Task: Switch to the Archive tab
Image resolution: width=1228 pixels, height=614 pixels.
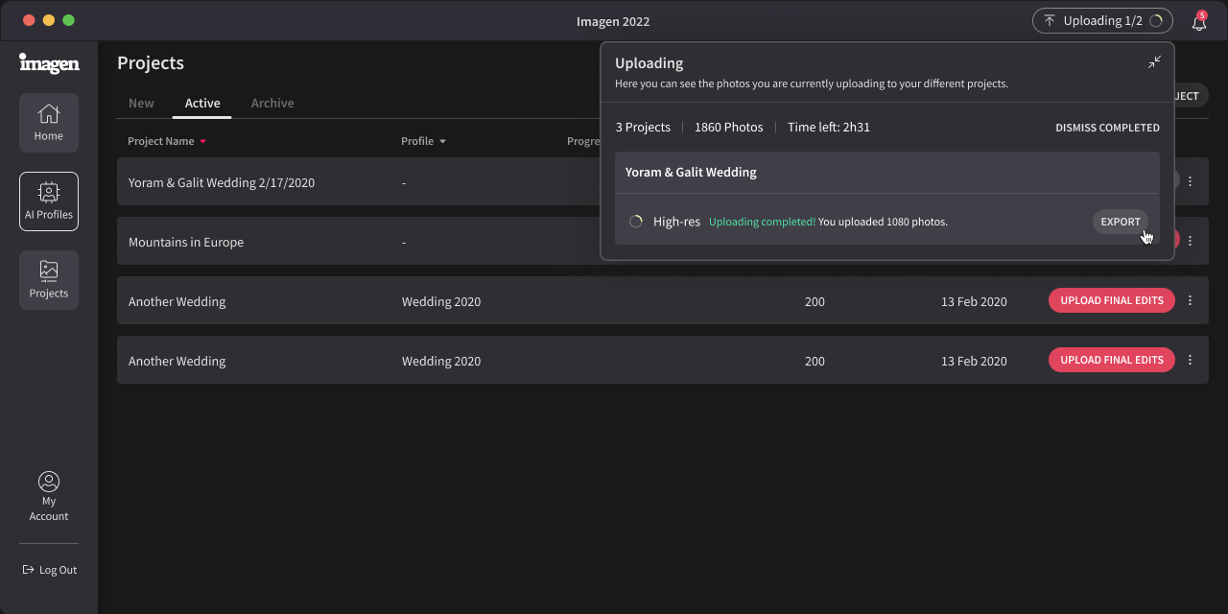Action: [x=272, y=104]
